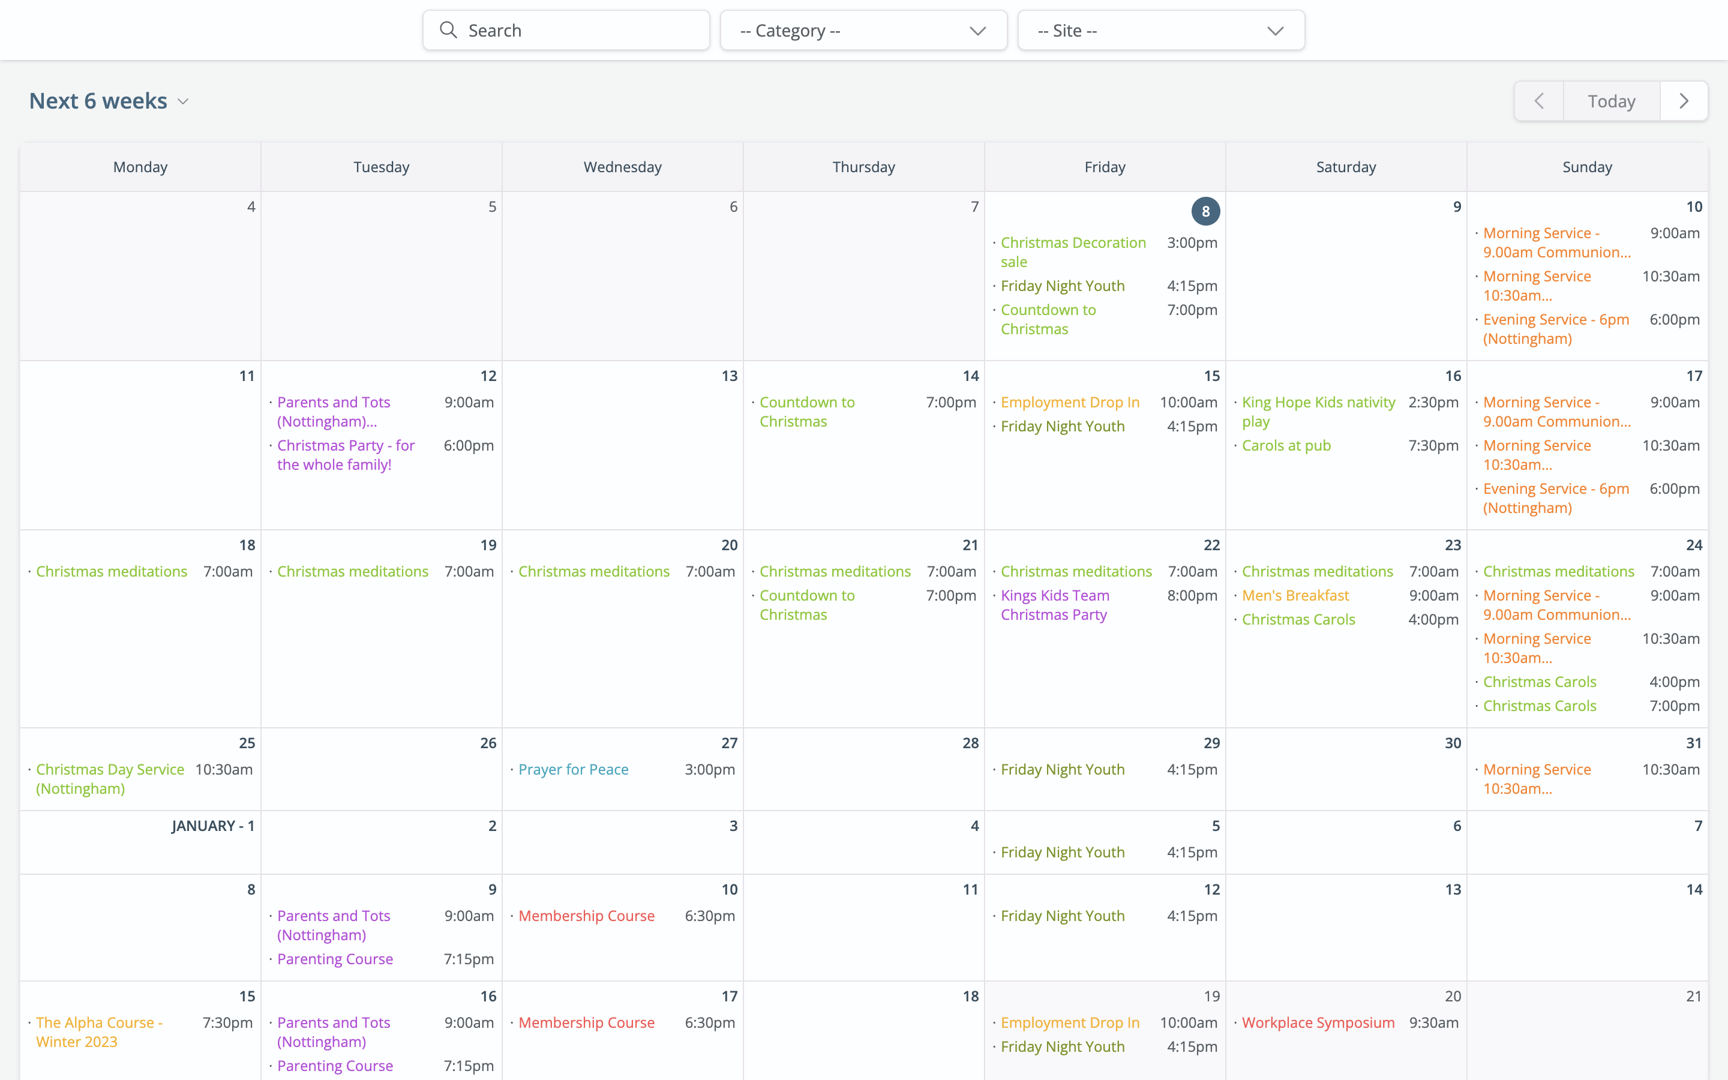
Task: Select 'Friday Night Youth' on December 8
Action: pyautogui.click(x=1063, y=285)
